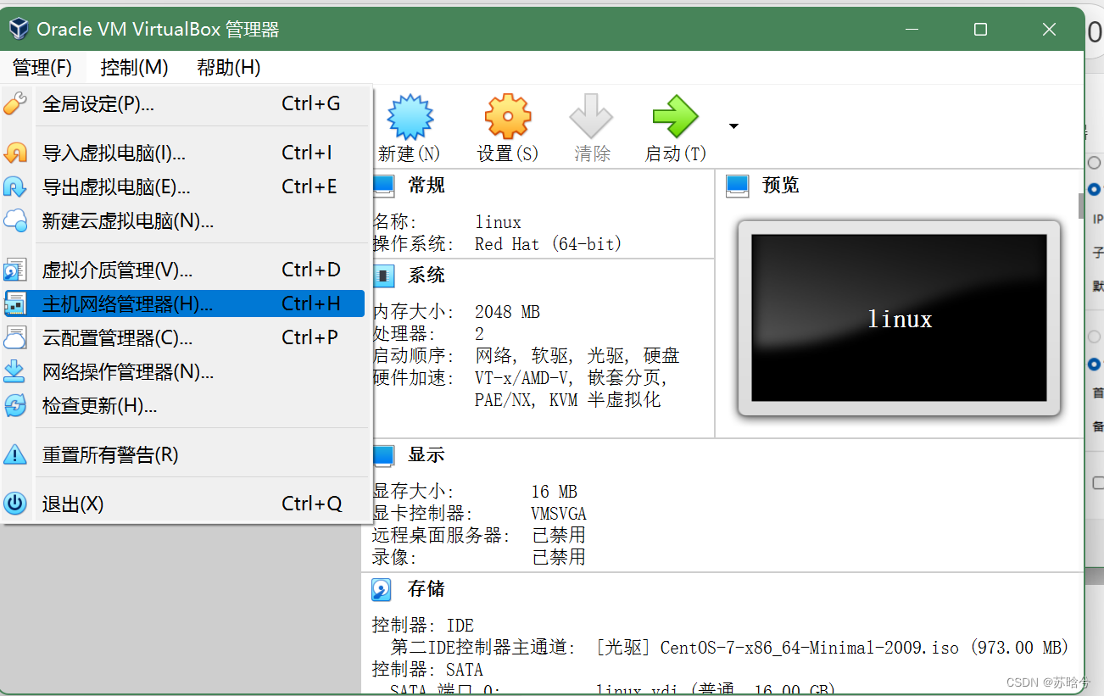Choose 云配置管理器(C)... menu entry
Image resolution: width=1104 pixels, height=696 pixels.
[x=183, y=337]
